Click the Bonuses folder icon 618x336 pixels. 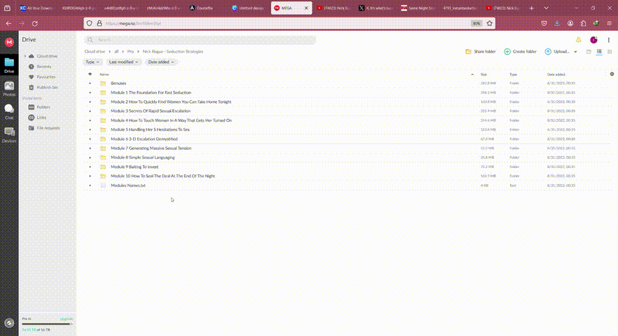pos(103,83)
